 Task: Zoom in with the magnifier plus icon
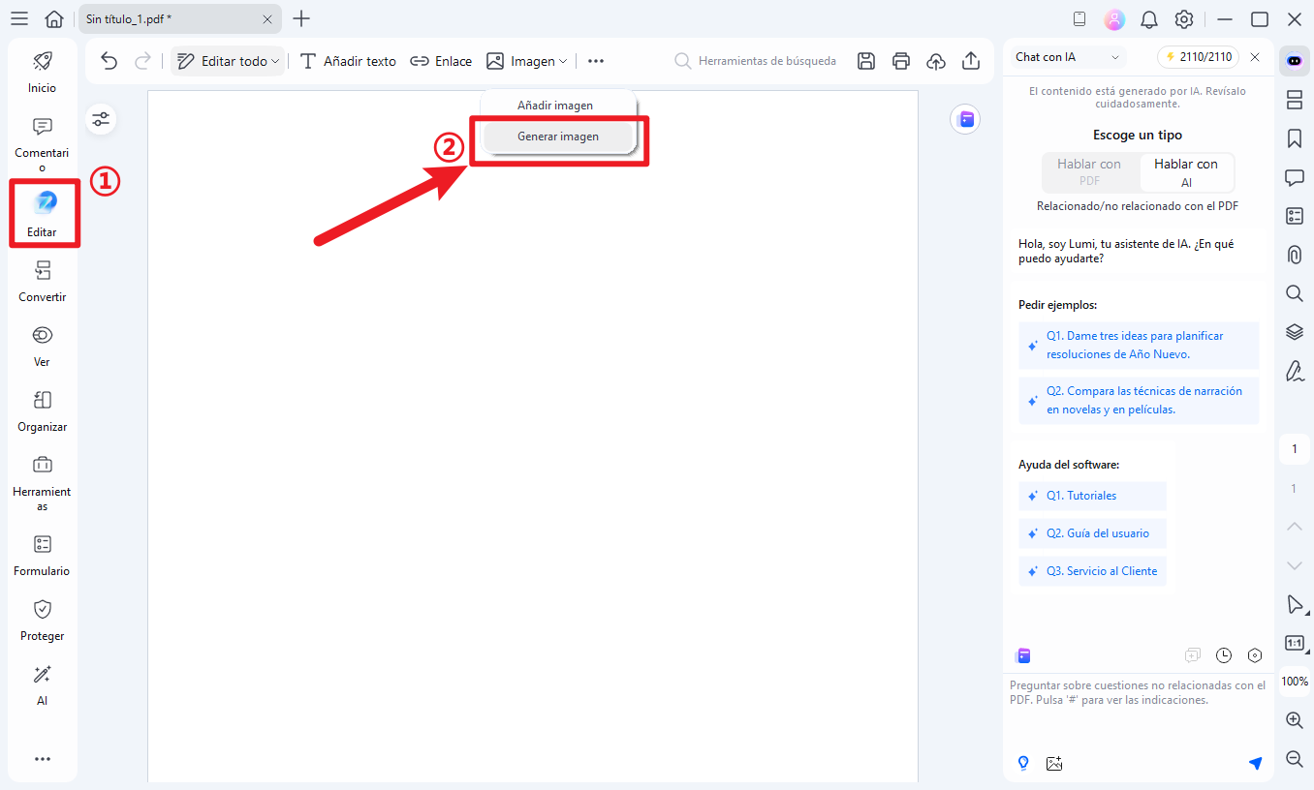[x=1294, y=720]
